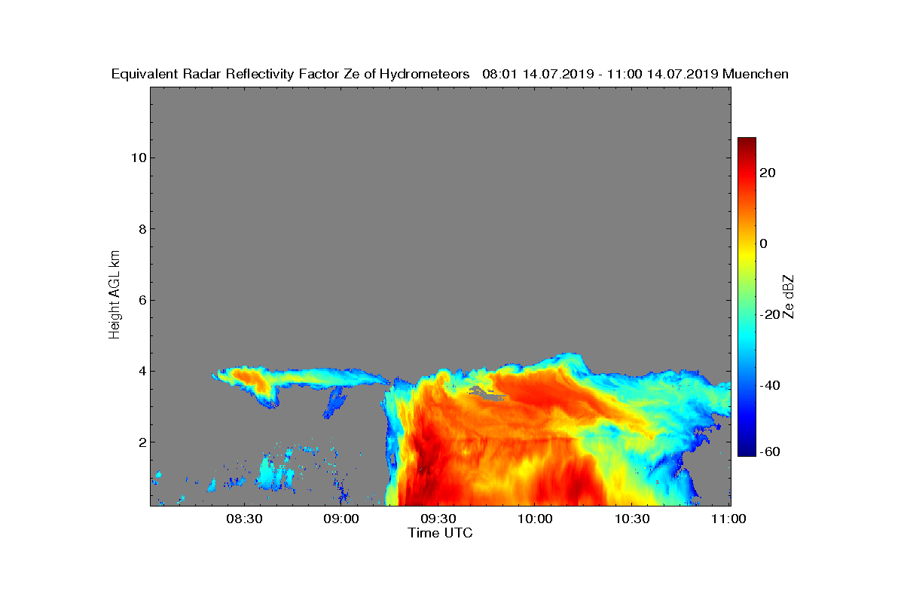The height and width of the screenshot is (603, 904).
Task: Click the colorbar value label "20"
Action: tap(768, 173)
